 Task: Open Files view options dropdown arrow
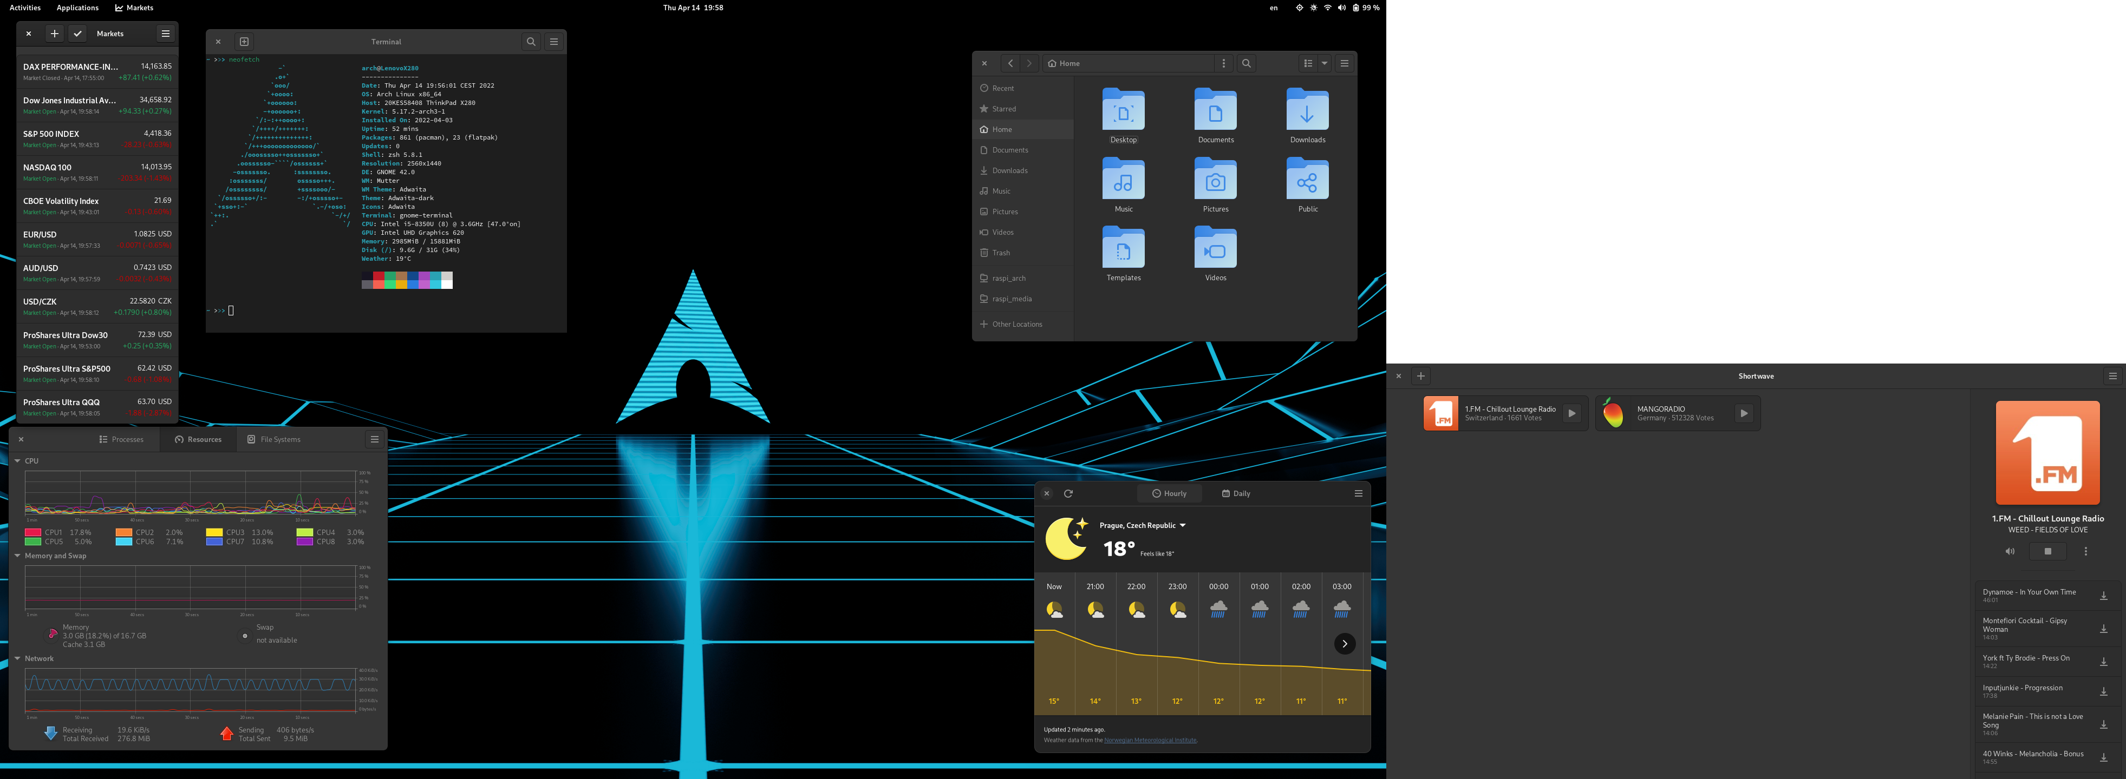click(1325, 63)
